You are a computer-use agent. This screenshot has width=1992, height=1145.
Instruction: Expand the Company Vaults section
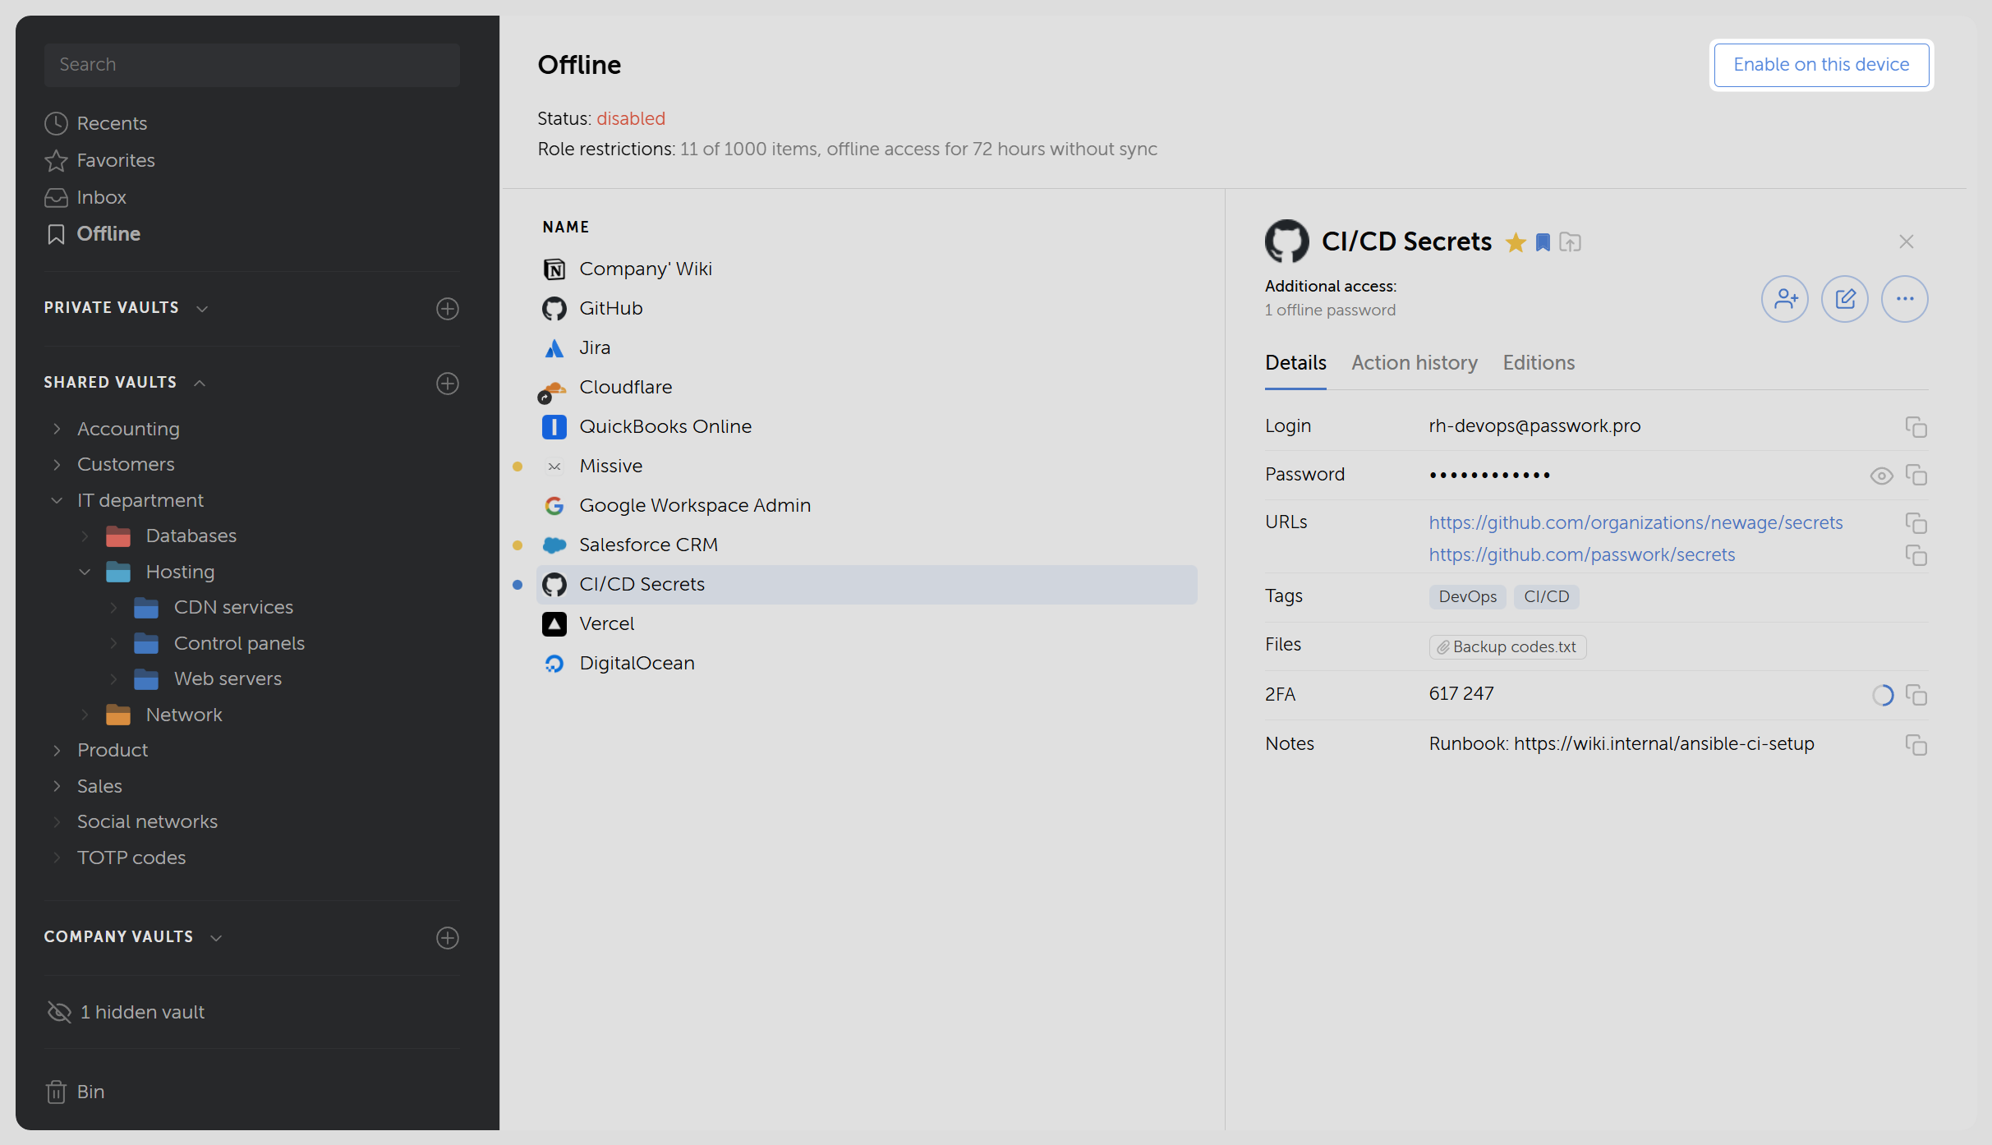tap(216, 938)
